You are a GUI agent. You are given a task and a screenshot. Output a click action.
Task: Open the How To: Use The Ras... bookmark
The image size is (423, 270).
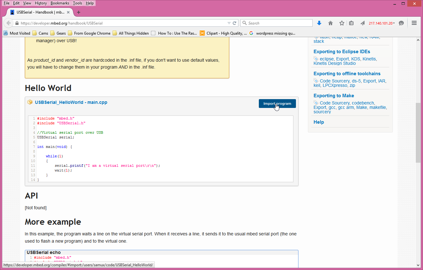[x=174, y=33]
